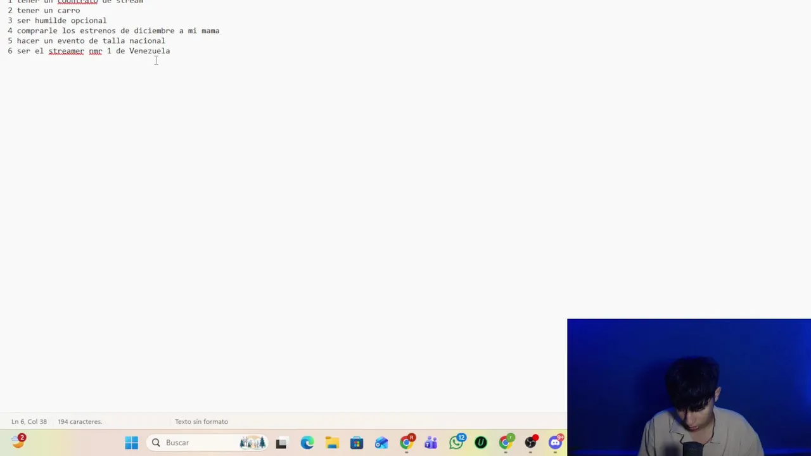Click the '194 caracteres.' status entry
The image size is (811, 456).
tap(80, 422)
